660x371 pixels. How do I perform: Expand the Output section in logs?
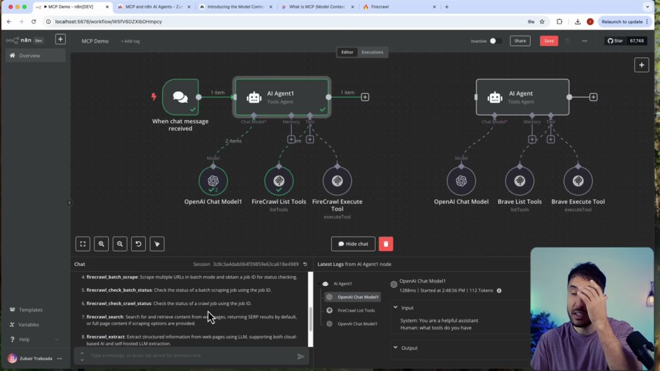[x=395, y=347]
